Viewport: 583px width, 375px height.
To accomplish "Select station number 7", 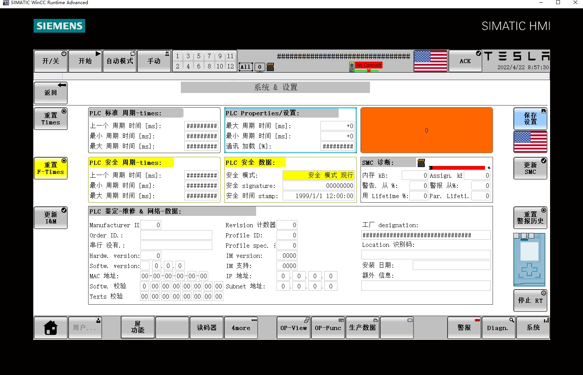I will pos(209,56).
